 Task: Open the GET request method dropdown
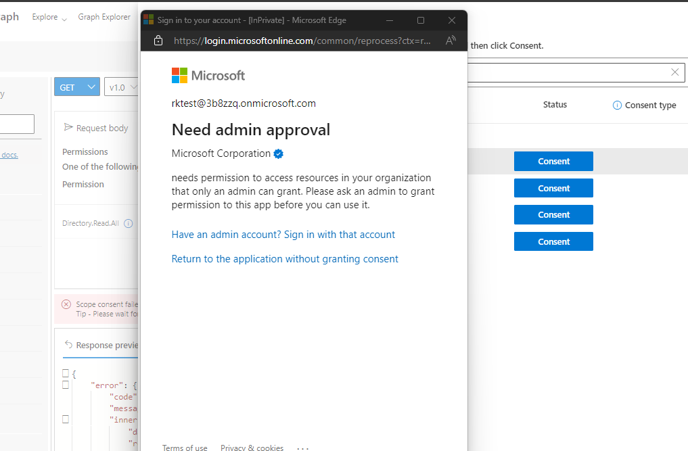point(76,87)
